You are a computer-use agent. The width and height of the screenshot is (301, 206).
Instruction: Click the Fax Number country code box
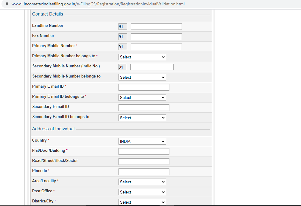tap(123, 37)
